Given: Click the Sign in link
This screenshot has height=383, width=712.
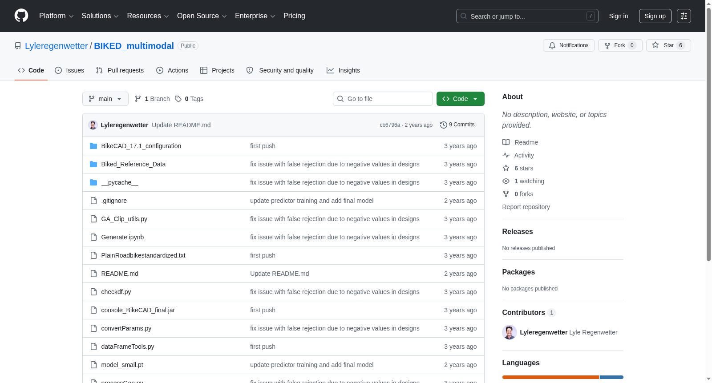Looking at the screenshot, I should point(619,16).
